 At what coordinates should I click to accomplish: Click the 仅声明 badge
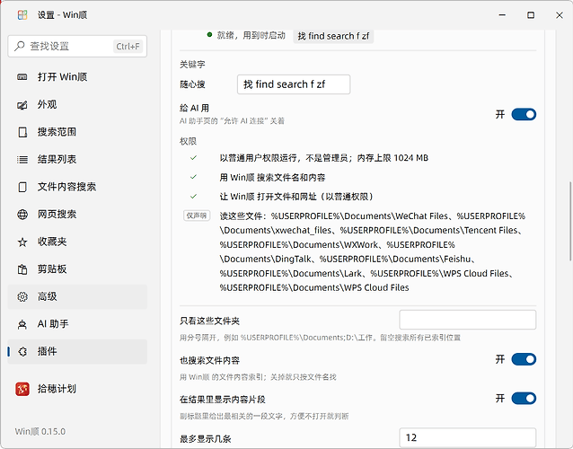[x=197, y=216]
